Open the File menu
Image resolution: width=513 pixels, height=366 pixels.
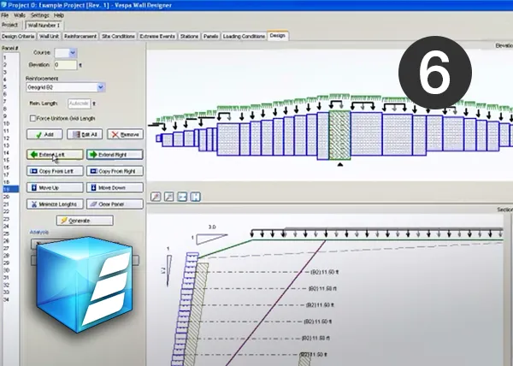pyautogui.click(x=5, y=15)
